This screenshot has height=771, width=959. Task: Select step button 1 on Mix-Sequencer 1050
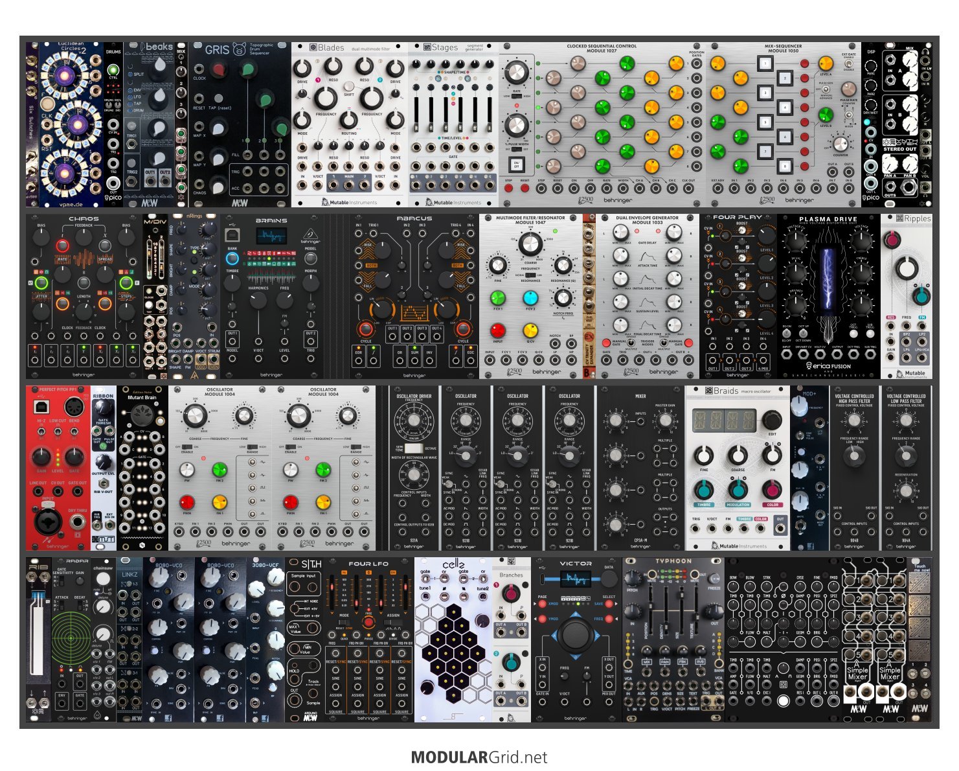coord(765,63)
